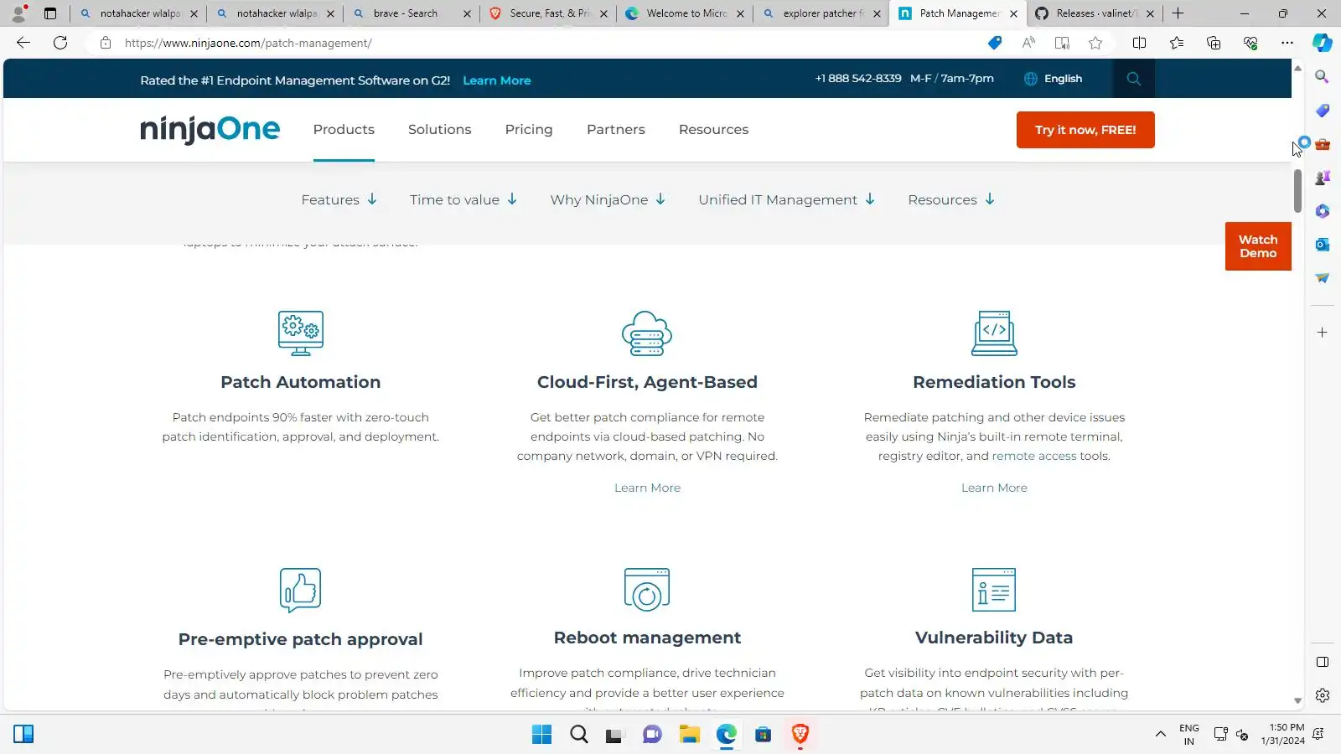Open Microsoft 365 in sidebar
Screen dimensions: 1341x754
coord(1323,211)
